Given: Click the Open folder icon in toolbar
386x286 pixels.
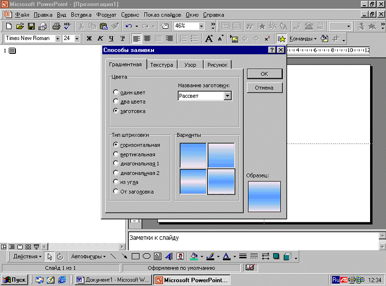Looking at the screenshot, I should (x=20, y=26).
